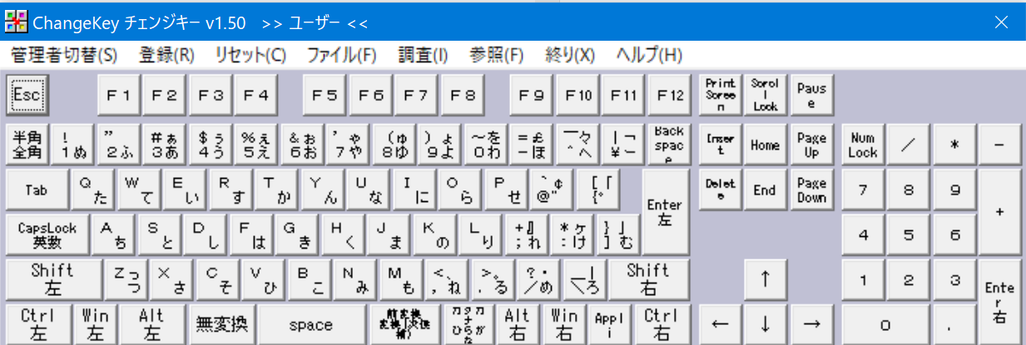Select the Tab key
The height and width of the screenshot is (345, 1026).
pos(37,190)
